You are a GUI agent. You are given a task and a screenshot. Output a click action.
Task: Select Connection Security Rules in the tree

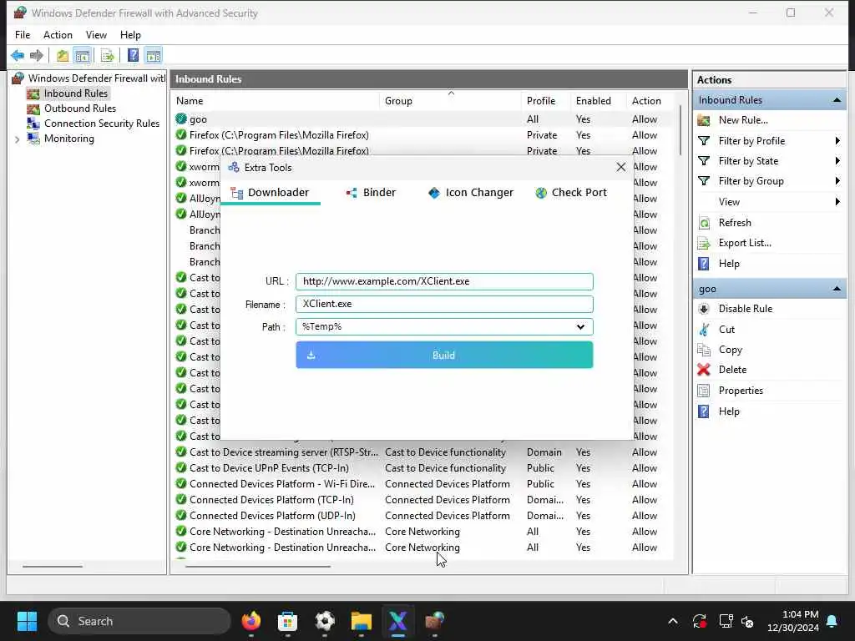tap(101, 124)
